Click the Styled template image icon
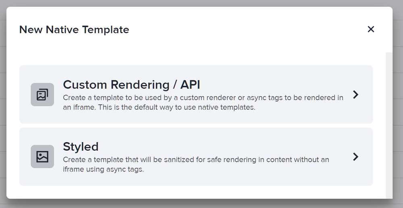This screenshot has height=208, width=403. [42, 157]
